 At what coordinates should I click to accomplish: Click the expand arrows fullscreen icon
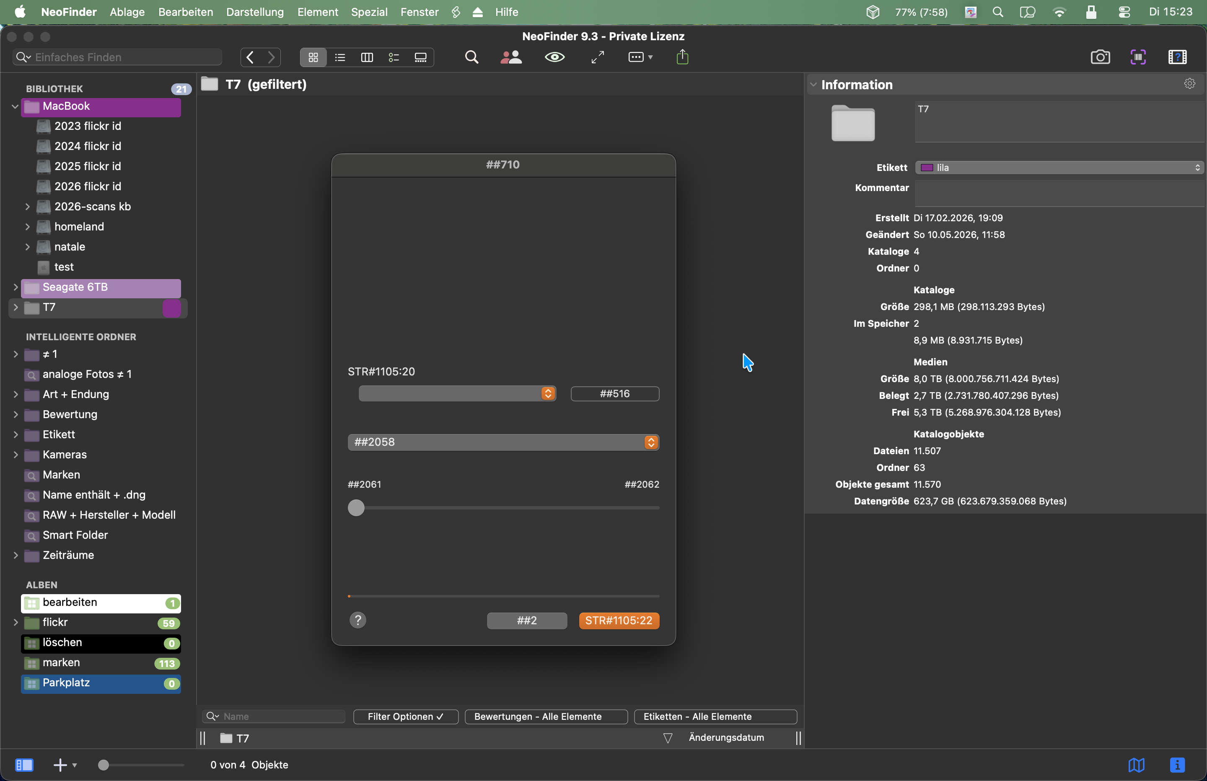598,57
